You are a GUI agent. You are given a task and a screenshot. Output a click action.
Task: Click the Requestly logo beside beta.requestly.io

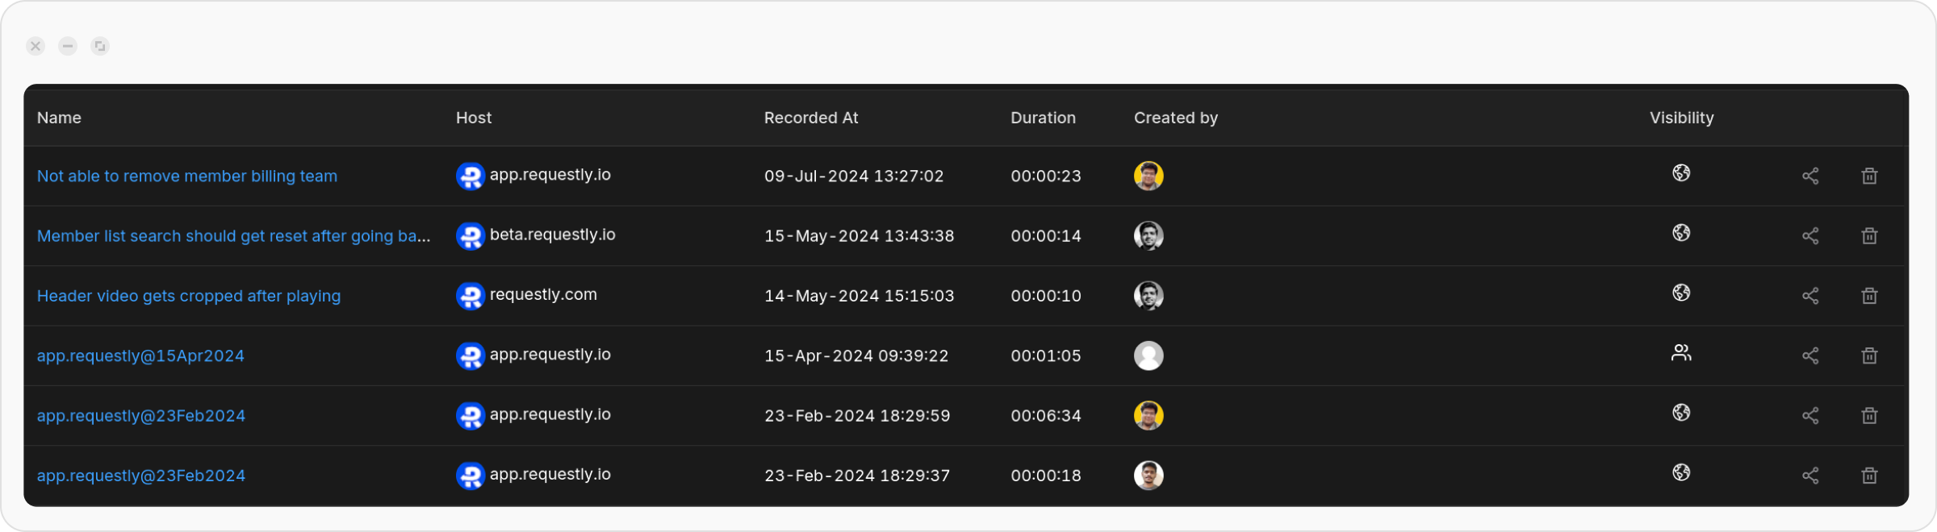point(471,235)
